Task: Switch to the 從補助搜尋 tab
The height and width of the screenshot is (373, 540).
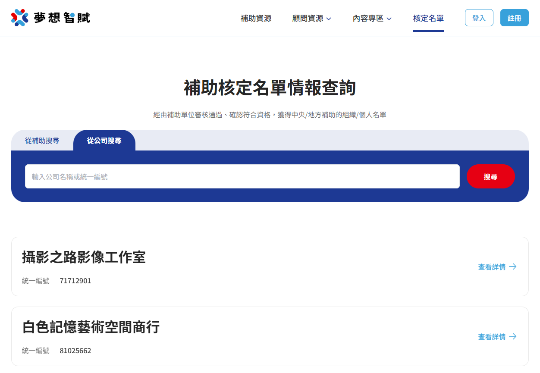Action: coord(42,141)
